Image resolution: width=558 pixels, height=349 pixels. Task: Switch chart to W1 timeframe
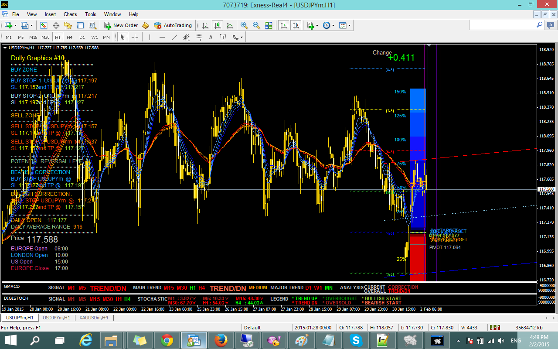(x=94, y=37)
